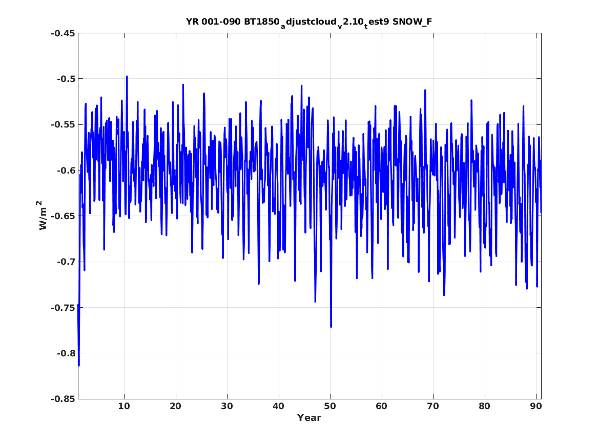Click the 'Year' x-axis label
598x448 pixels.
tap(309, 418)
